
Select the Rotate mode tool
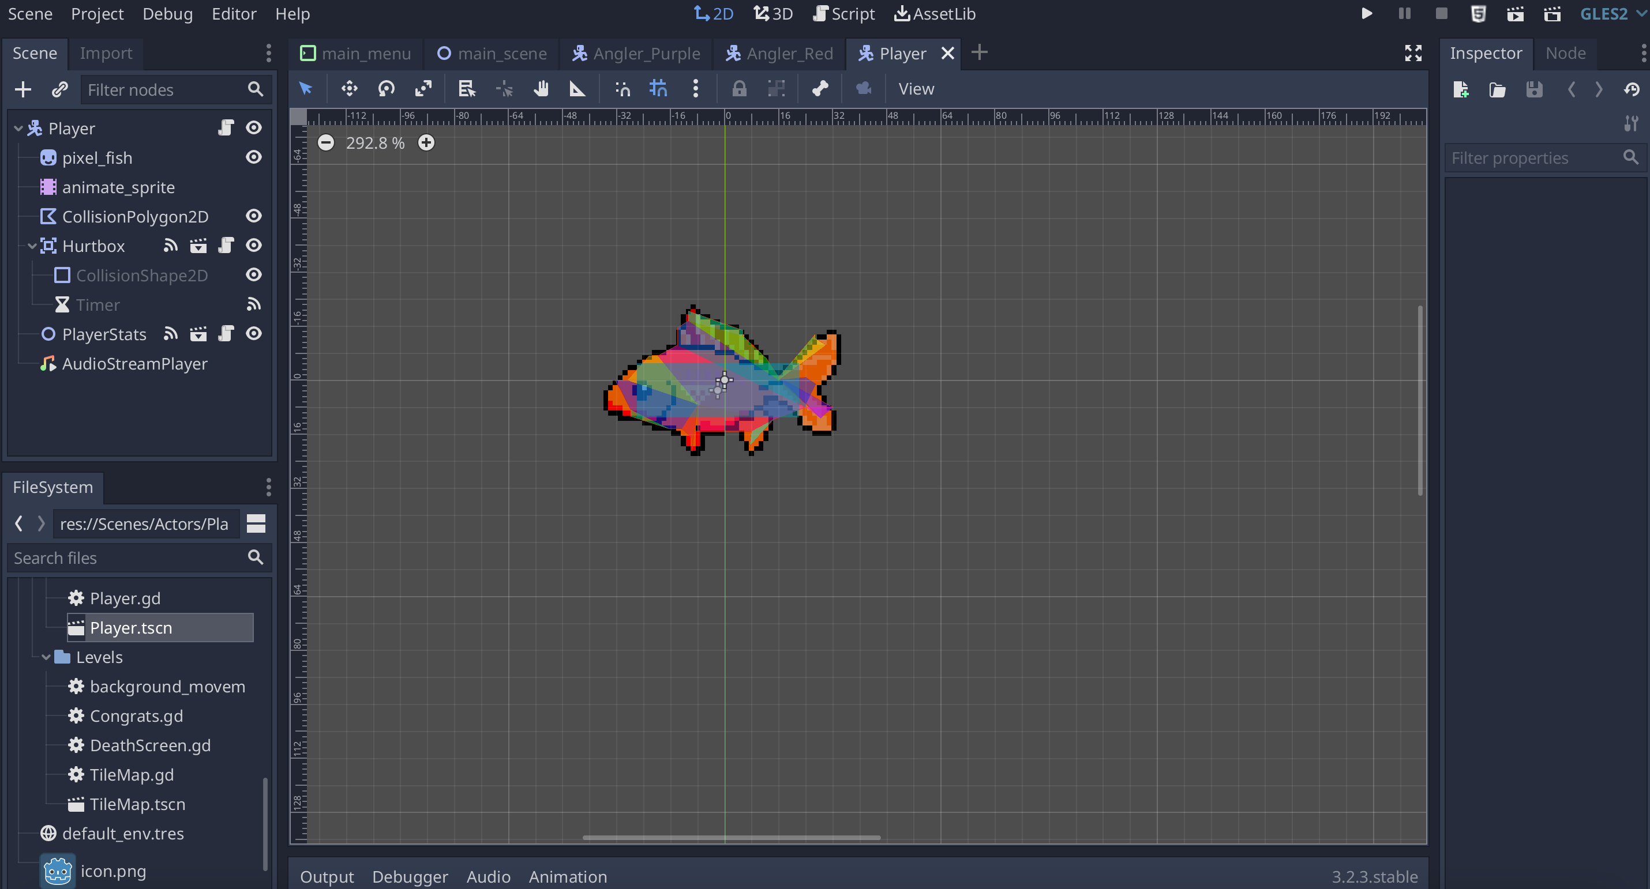pyautogui.click(x=386, y=88)
